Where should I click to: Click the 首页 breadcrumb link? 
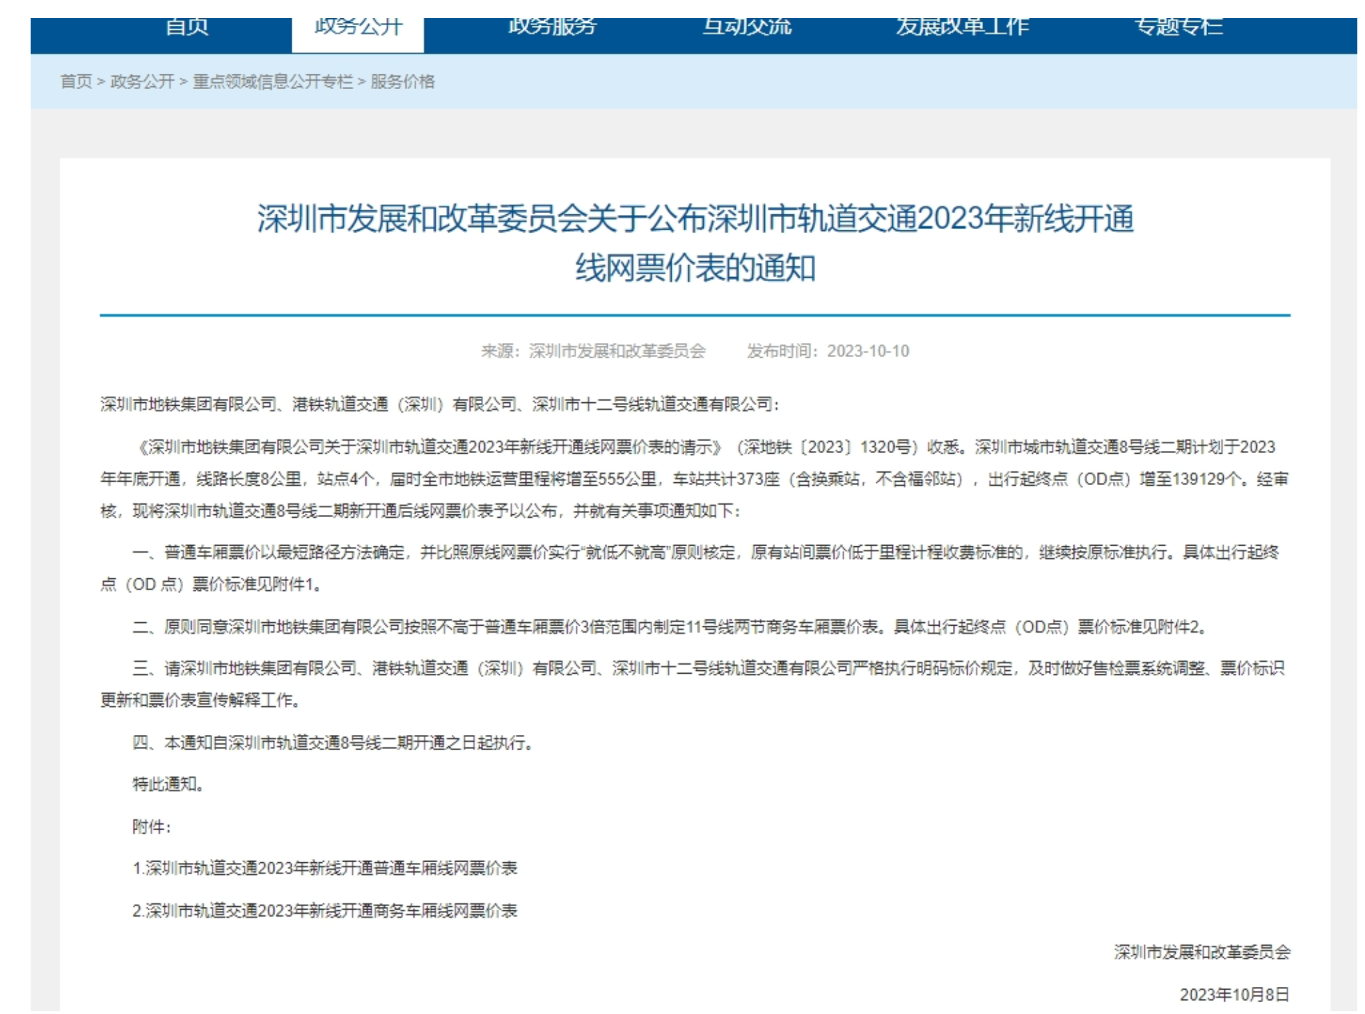pos(76,81)
